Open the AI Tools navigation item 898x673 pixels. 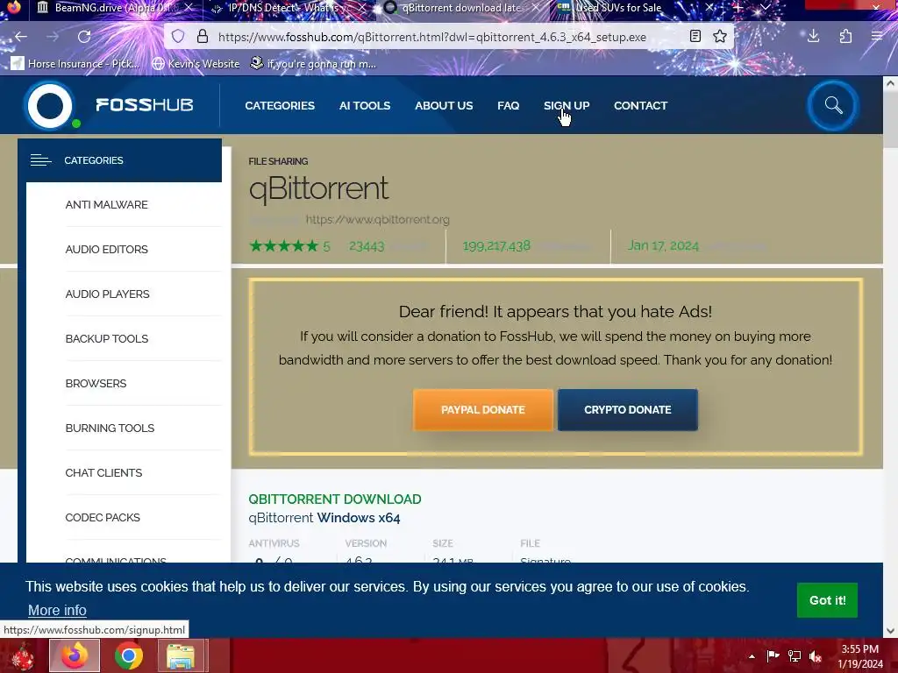364,105
